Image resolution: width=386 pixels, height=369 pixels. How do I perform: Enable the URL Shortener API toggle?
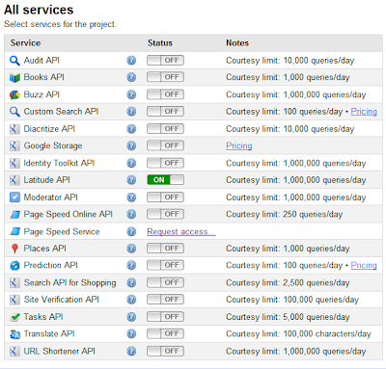(165, 351)
